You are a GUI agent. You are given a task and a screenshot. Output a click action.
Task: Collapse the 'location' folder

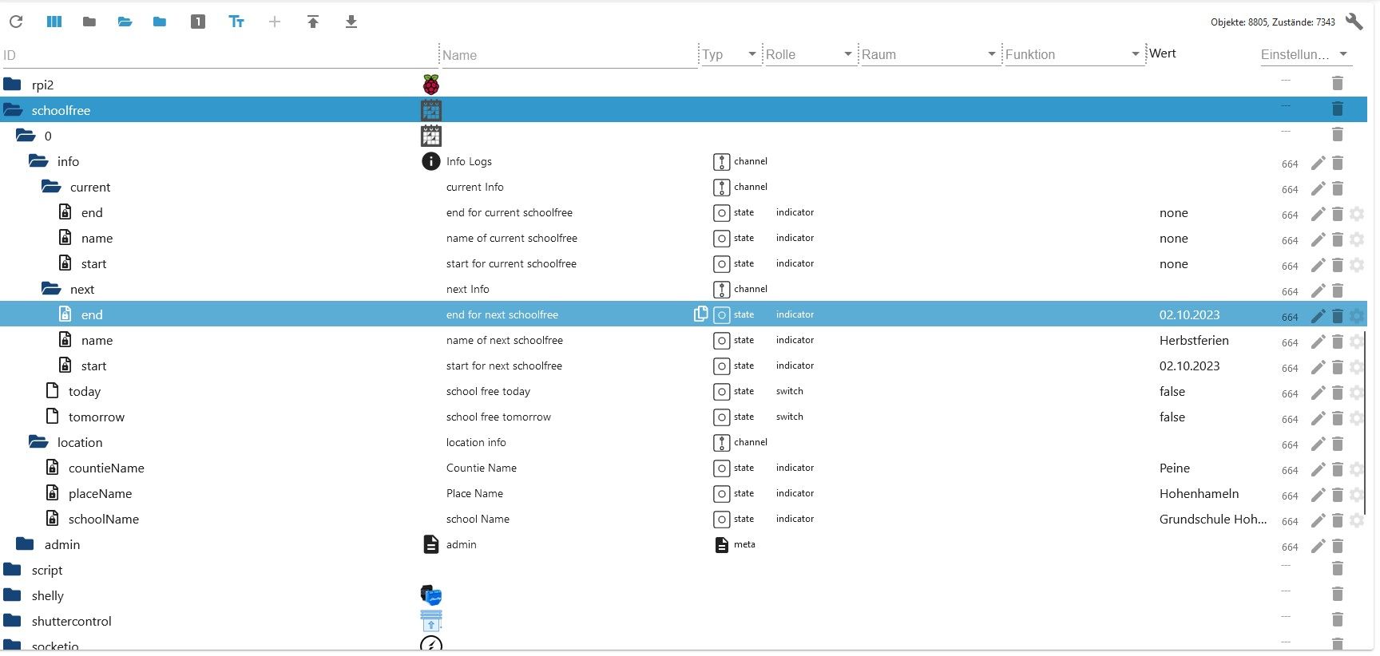(x=38, y=442)
